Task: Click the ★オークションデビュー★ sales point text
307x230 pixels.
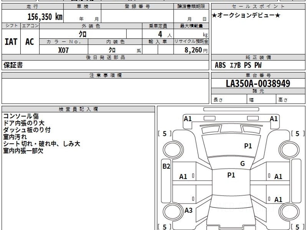Action: tap(246, 16)
